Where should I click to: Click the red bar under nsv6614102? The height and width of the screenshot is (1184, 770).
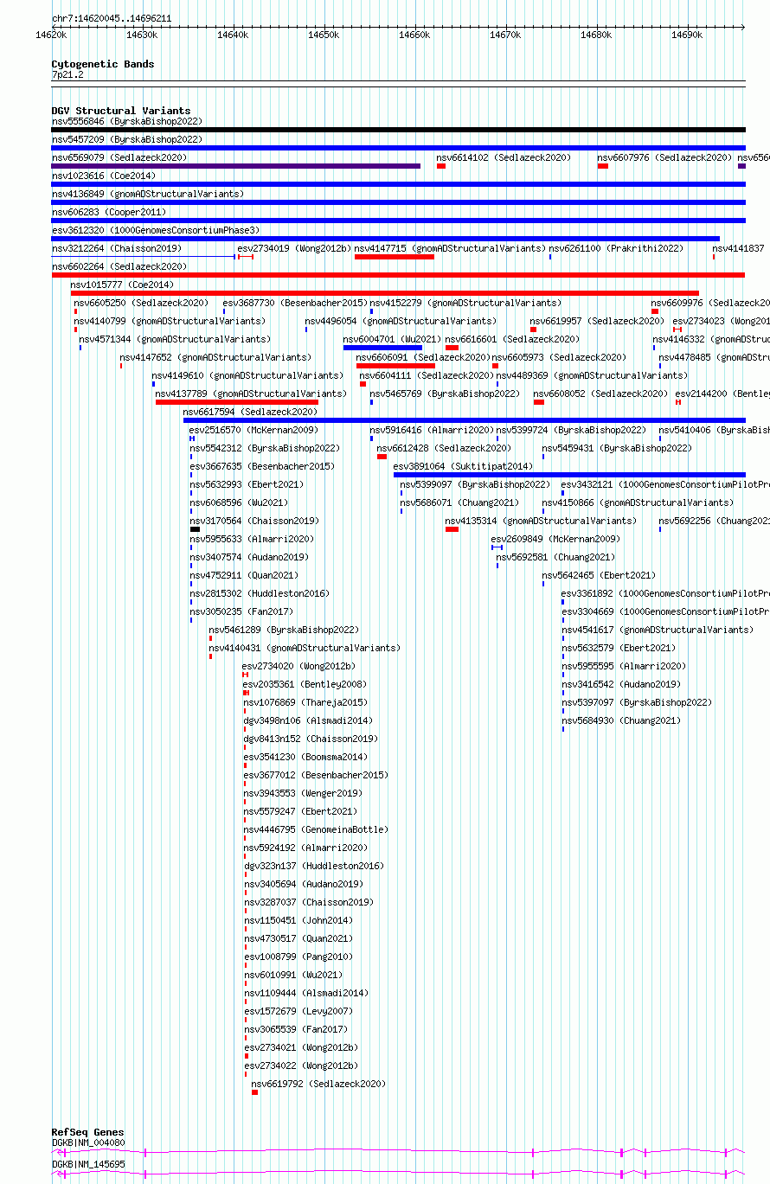[441, 166]
